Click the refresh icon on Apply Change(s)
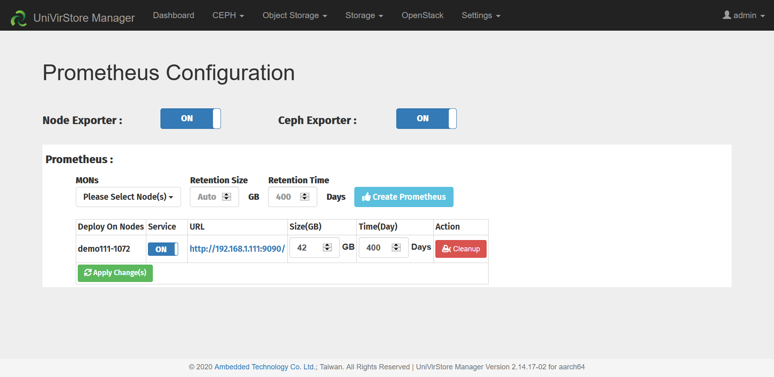The image size is (774, 377). tap(87, 273)
